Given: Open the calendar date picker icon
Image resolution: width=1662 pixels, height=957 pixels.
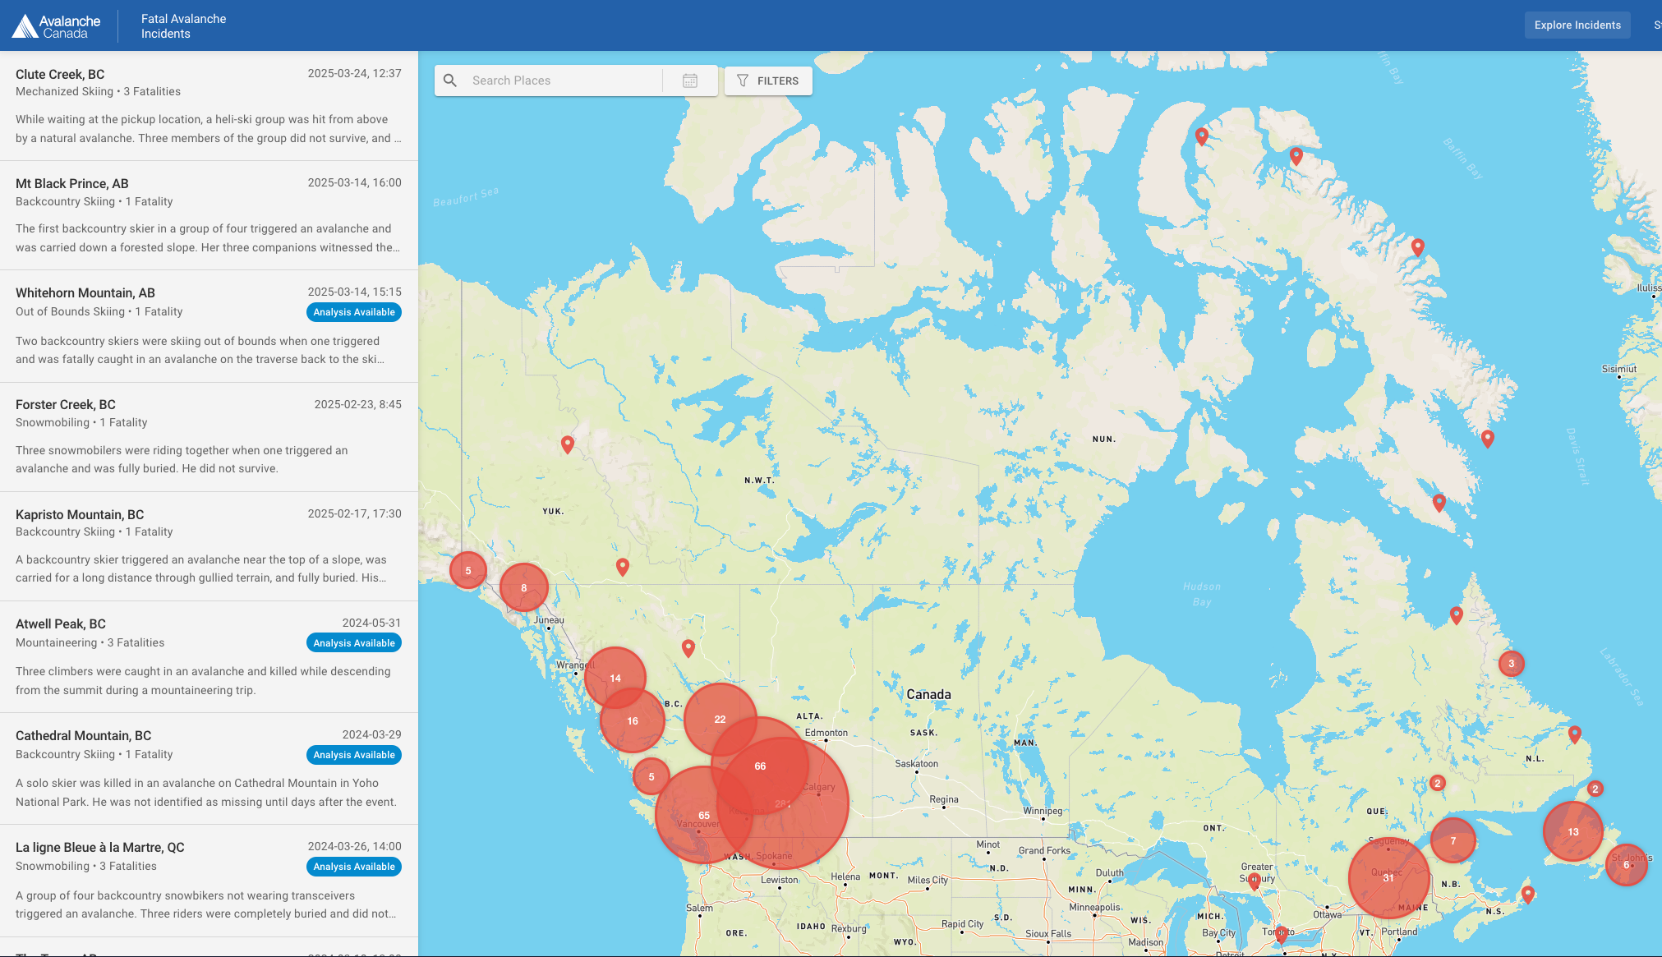Looking at the screenshot, I should (690, 81).
